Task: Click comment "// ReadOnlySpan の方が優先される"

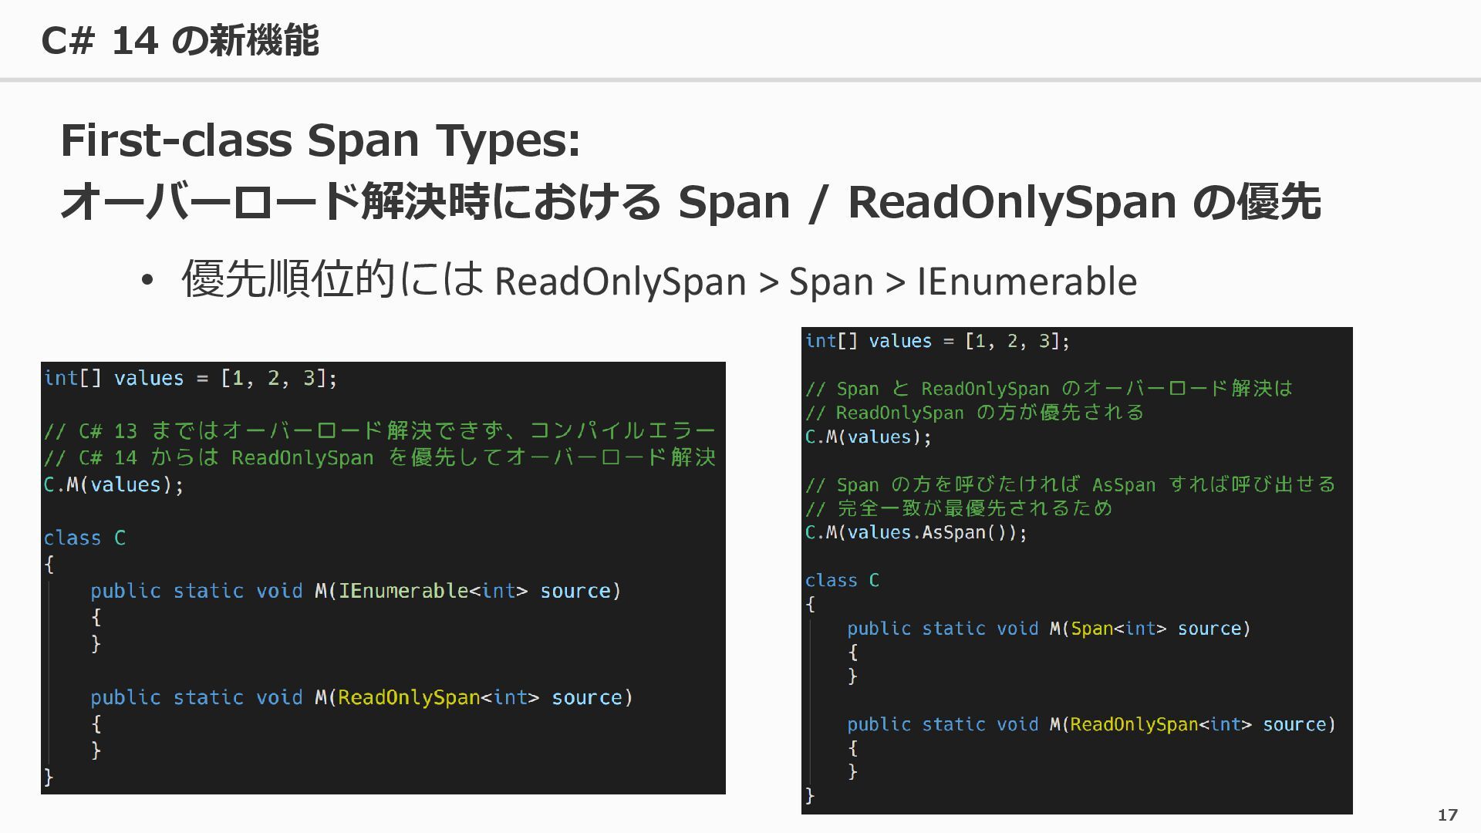Action: click(x=974, y=413)
